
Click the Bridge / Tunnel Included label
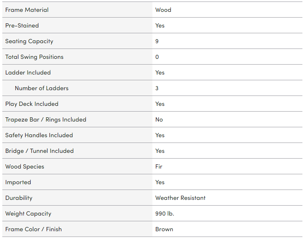(39, 151)
